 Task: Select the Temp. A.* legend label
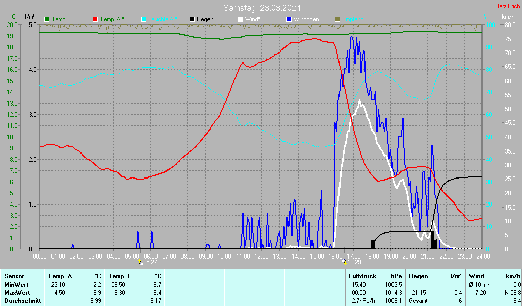click(112, 19)
